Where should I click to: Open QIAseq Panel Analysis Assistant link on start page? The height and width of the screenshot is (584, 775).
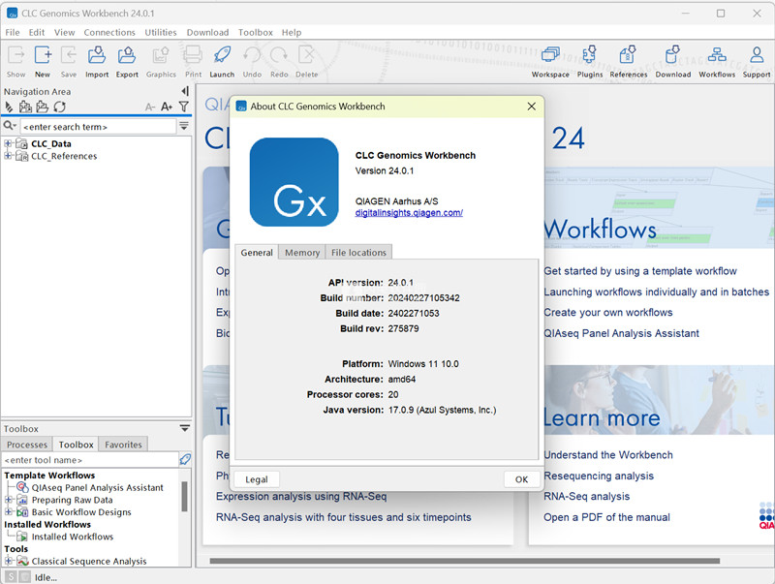coord(621,333)
